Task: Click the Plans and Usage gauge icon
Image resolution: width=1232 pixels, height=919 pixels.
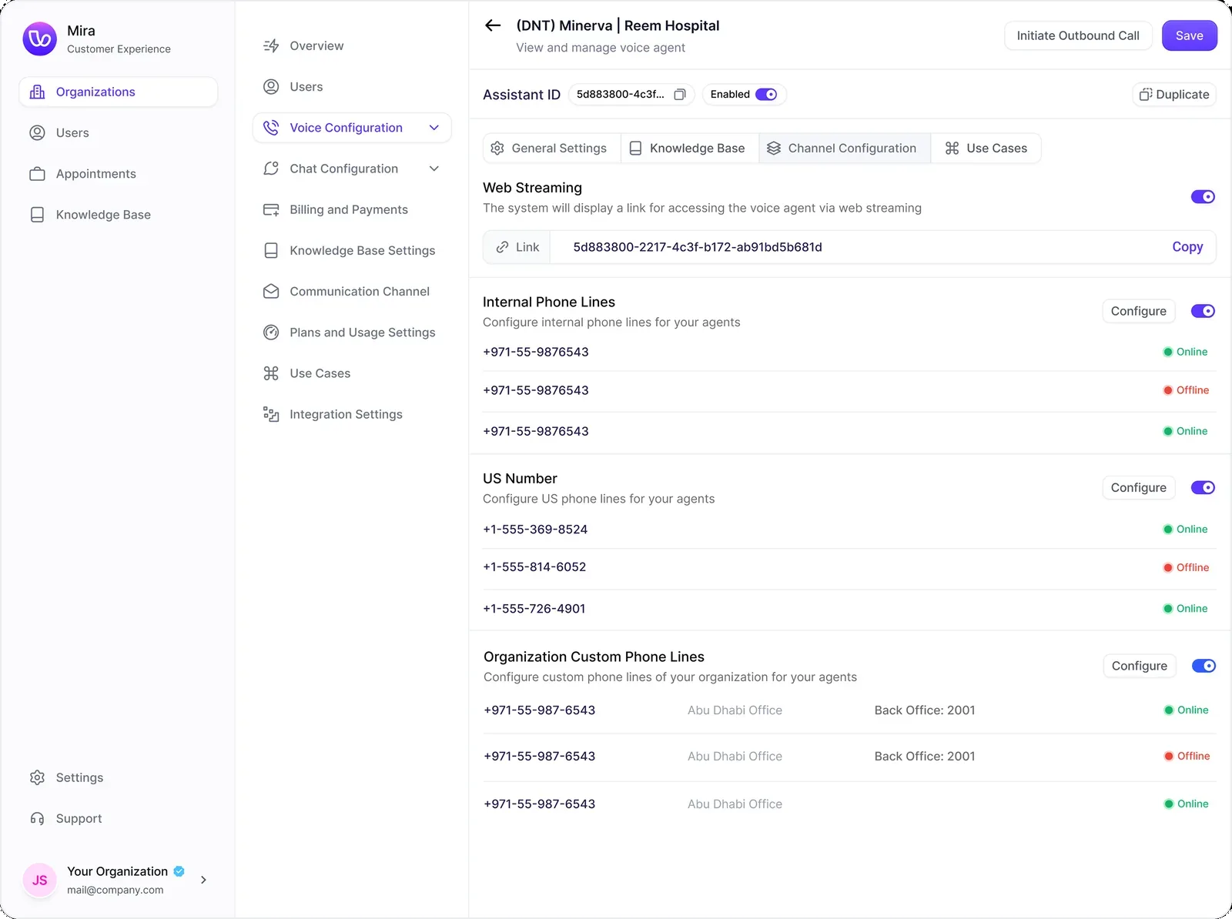Action: click(x=271, y=333)
